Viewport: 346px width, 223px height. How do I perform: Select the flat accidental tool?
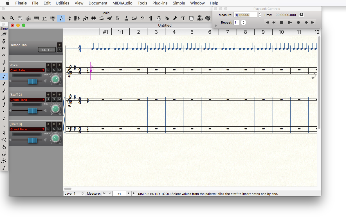pos(4,126)
